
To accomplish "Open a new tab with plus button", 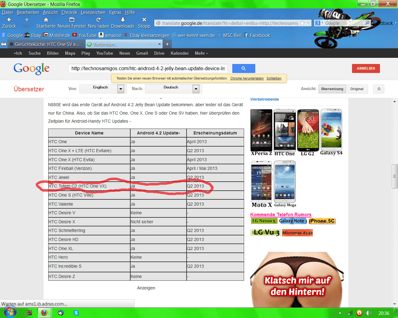I will click(x=167, y=44).
